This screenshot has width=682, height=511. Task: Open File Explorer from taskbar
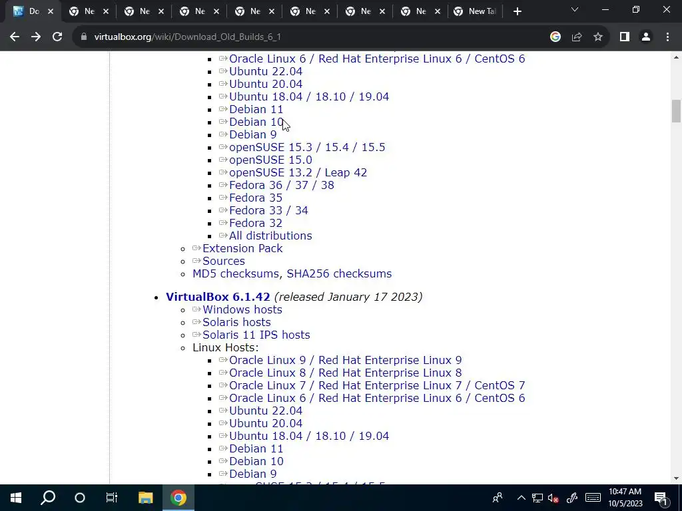[145, 498]
